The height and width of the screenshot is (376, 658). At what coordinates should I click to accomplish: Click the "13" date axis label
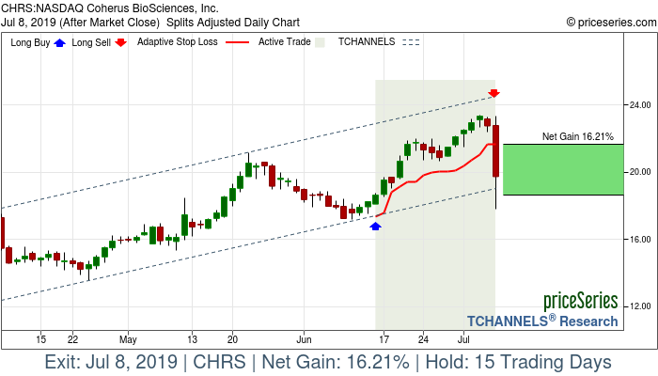(192, 339)
